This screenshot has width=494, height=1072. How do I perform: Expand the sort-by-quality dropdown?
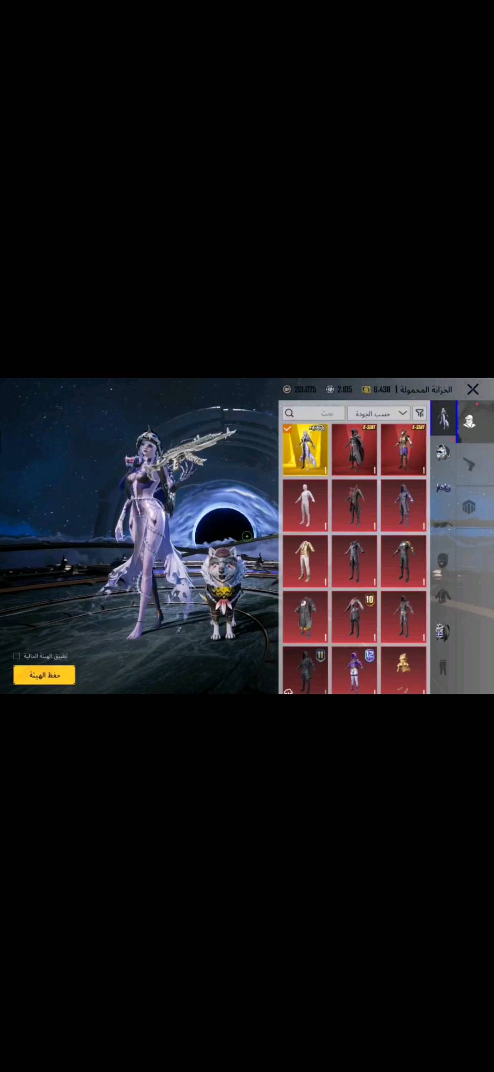(x=379, y=413)
